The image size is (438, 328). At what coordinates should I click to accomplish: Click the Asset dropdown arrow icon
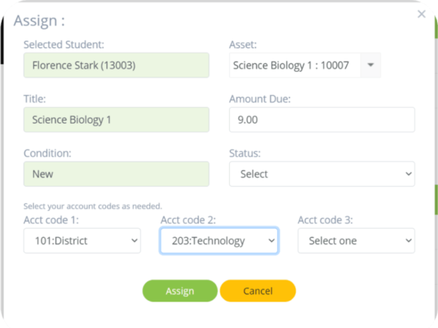[x=370, y=65]
